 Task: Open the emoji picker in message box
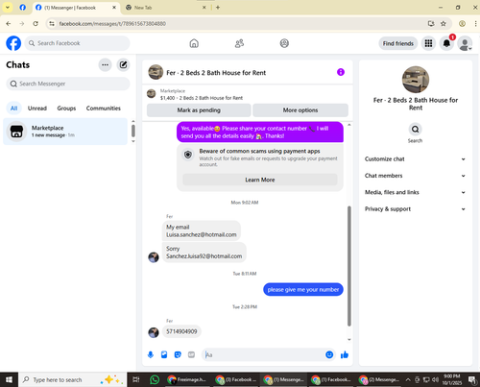329,354
